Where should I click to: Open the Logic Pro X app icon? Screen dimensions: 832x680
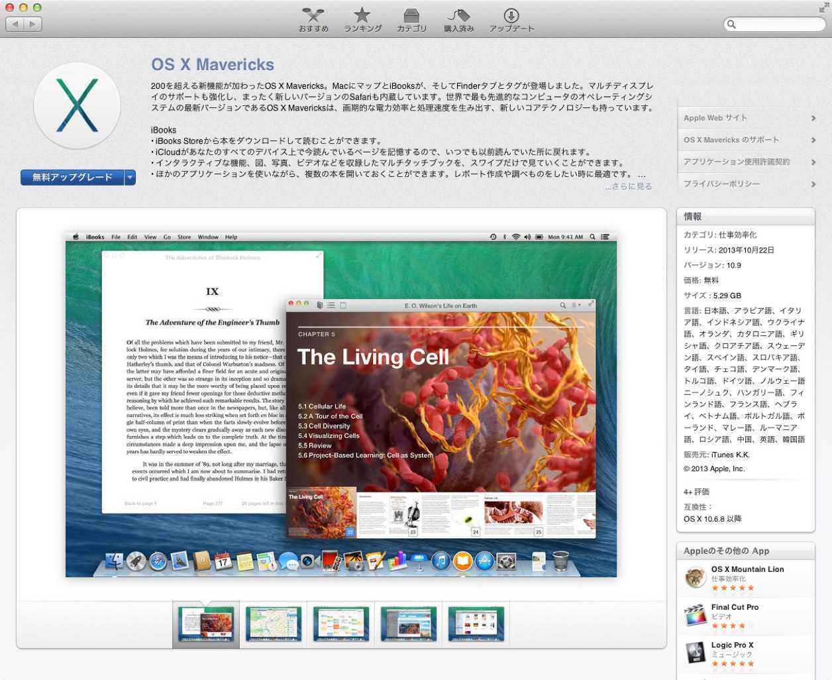click(695, 653)
